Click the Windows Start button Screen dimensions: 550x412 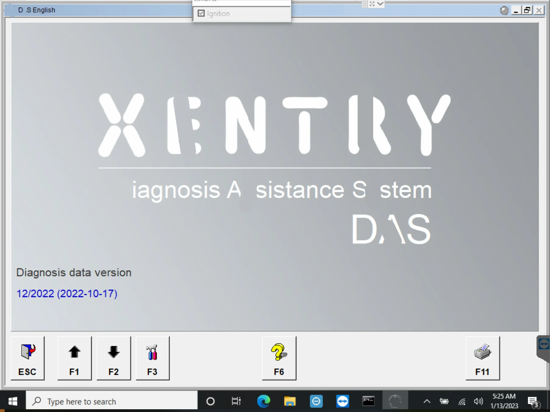pyautogui.click(x=13, y=401)
